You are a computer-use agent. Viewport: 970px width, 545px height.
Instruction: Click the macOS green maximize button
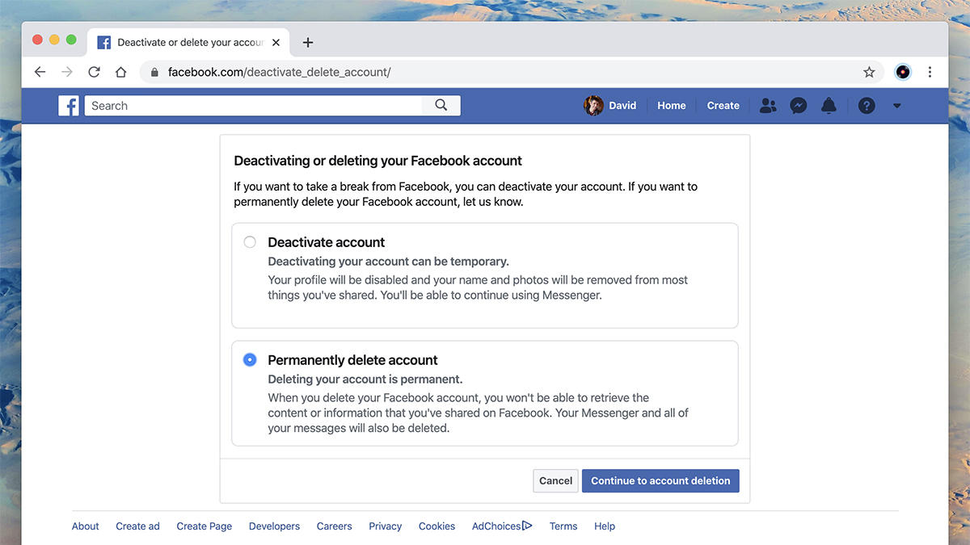point(71,40)
